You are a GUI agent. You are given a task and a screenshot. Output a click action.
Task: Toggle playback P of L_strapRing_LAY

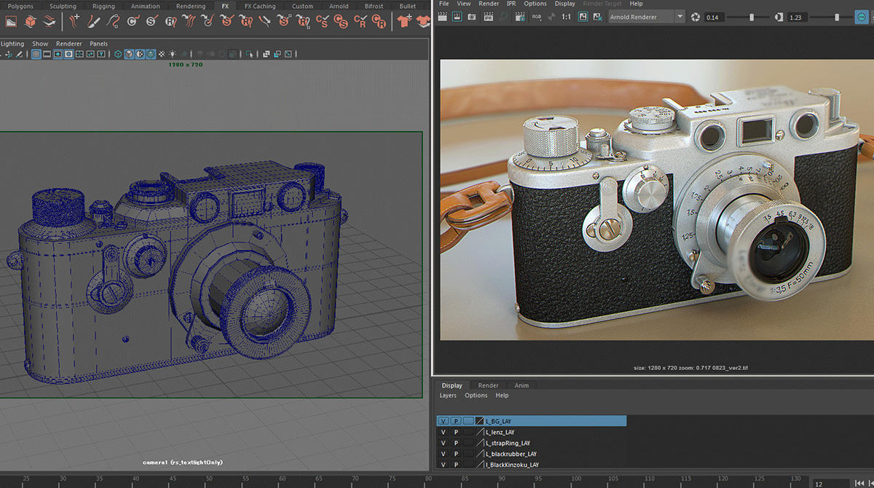456,443
